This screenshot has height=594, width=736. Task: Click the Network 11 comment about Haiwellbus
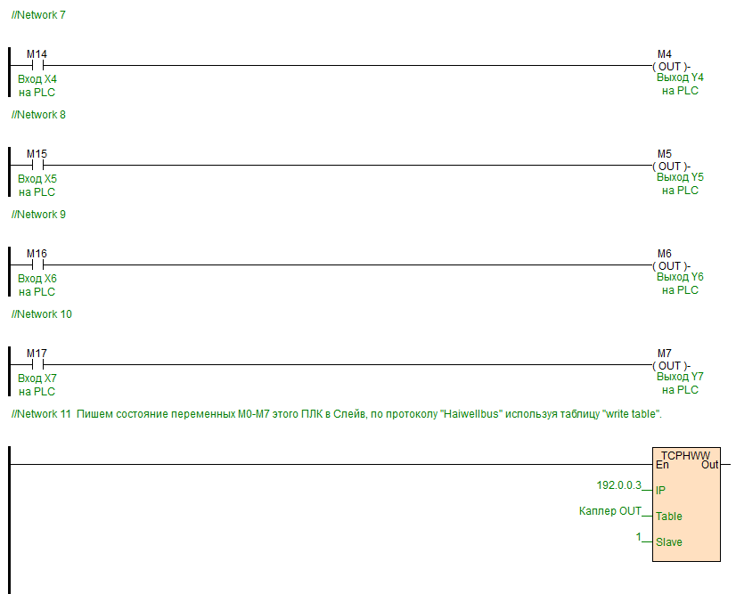pyautogui.click(x=337, y=414)
